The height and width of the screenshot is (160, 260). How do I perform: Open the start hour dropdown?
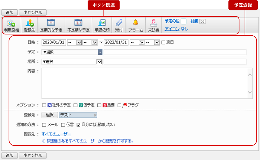(x=75, y=42)
